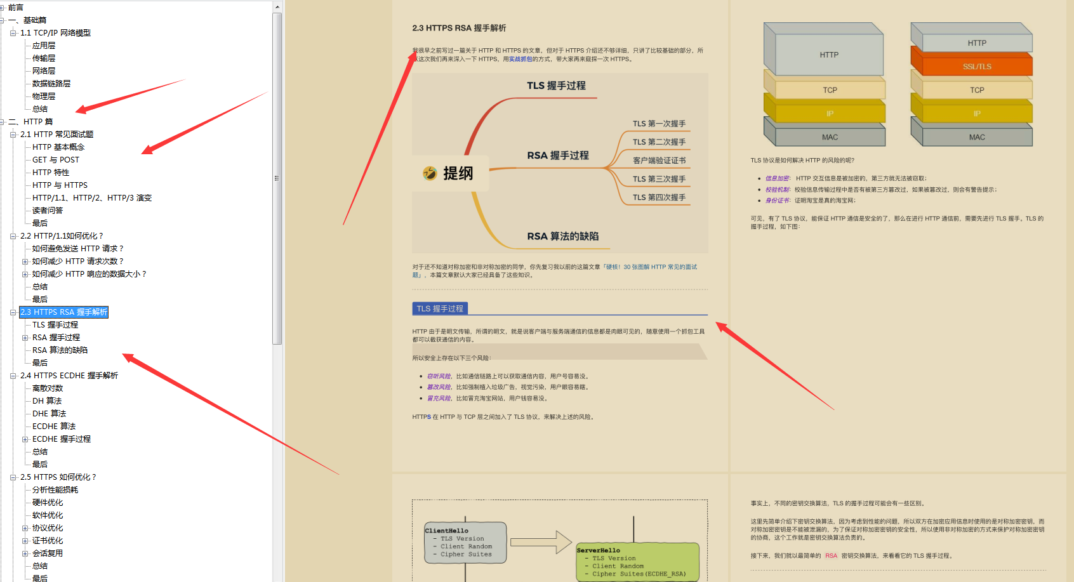
Task: Expand the 协议优化 tree node
Action: click(x=25, y=528)
